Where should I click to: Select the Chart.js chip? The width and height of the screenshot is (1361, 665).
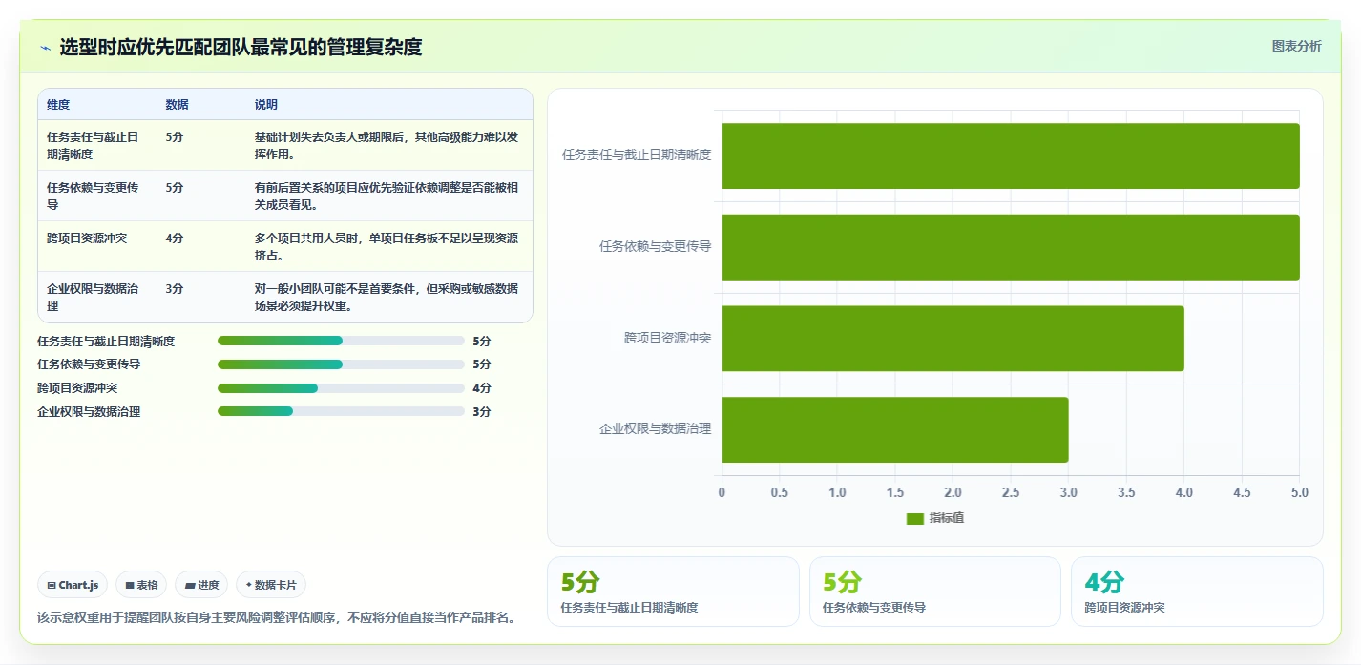pos(73,585)
